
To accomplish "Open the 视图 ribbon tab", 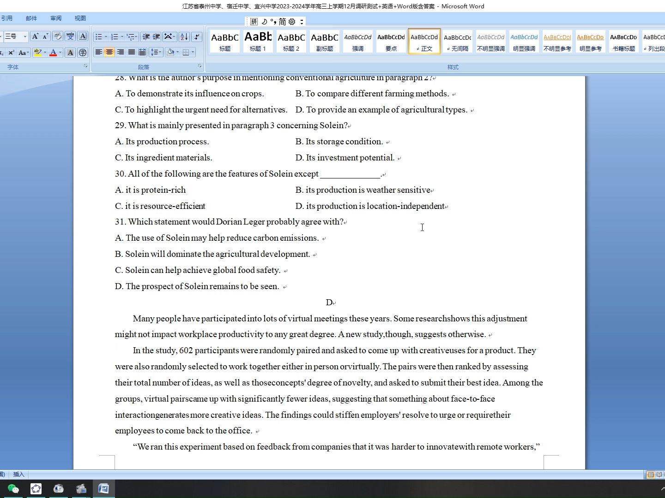I will [x=80, y=18].
